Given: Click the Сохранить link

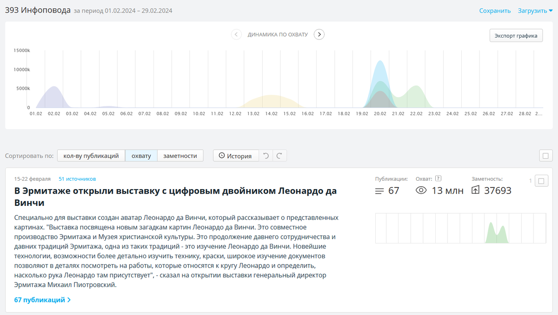Looking at the screenshot, I should pyautogui.click(x=494, y=10).
